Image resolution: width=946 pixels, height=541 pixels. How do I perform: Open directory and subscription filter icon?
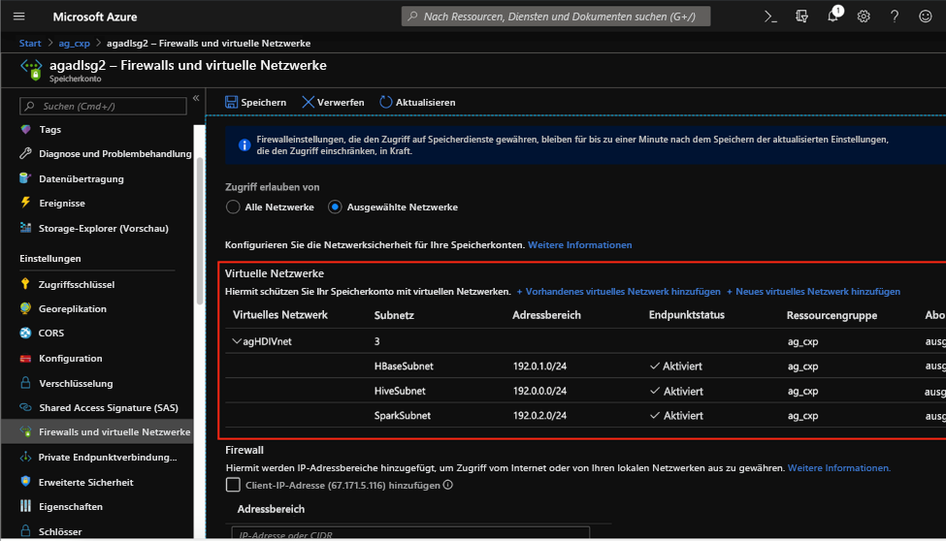pyautogui.click(x=801, y=16)
